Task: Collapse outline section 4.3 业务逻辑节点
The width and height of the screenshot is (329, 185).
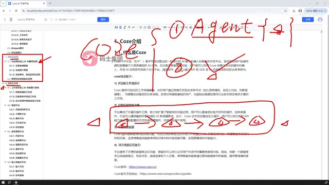Action: click(5, 132)
